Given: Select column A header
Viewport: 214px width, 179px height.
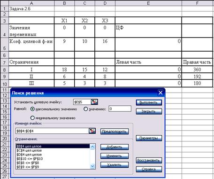Looking at the screenshot, I should pyautogui.click(x=31, y=3).
